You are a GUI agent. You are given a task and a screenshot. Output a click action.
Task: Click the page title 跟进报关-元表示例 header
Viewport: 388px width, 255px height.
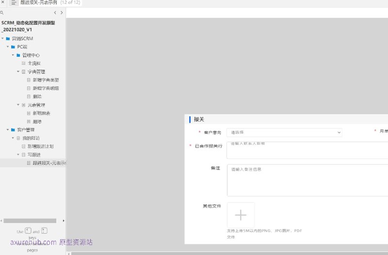point(39,2)
